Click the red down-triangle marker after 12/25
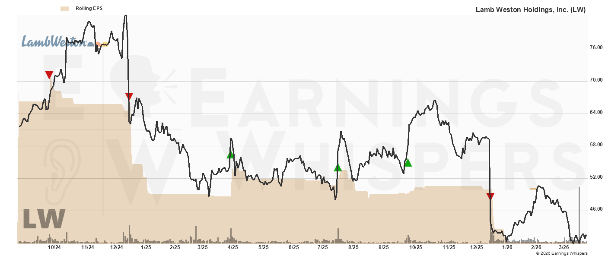 (490, 196)
